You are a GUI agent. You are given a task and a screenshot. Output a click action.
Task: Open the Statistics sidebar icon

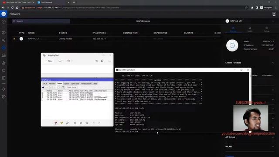tap(3, 63)
